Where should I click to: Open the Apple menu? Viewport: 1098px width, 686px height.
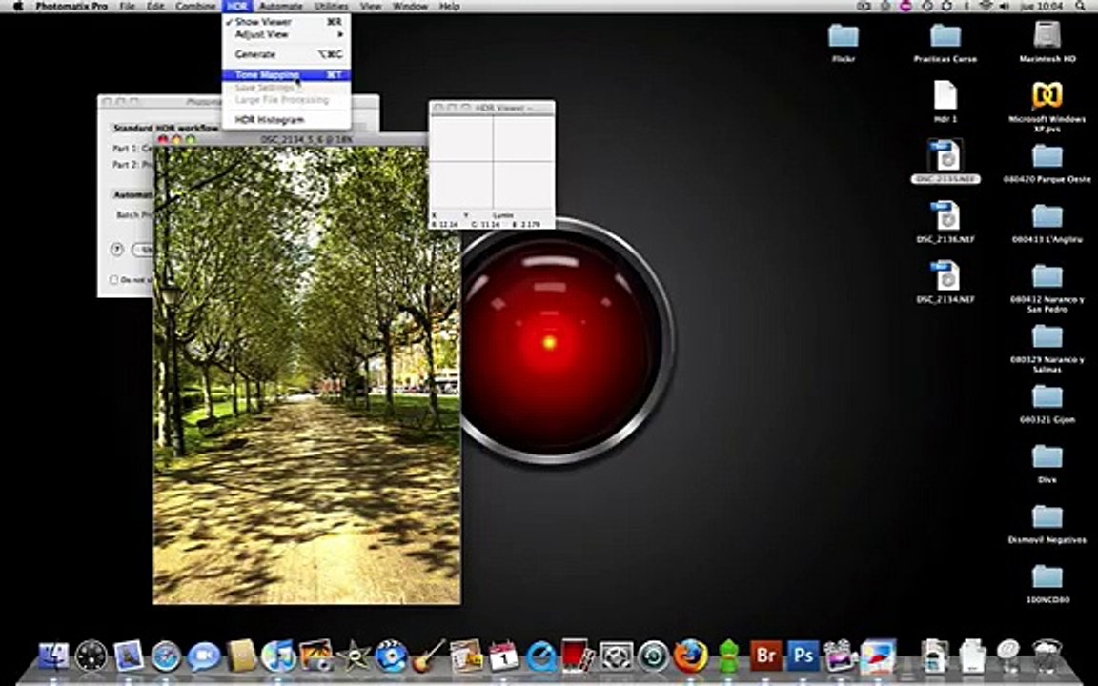(x=18, y=7)
